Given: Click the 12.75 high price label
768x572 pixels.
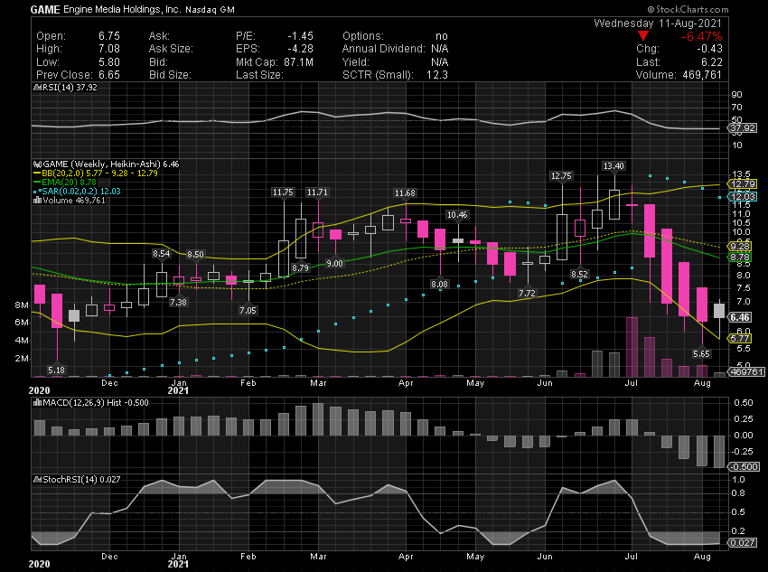Looking at the screenshot, I should 561,176.
